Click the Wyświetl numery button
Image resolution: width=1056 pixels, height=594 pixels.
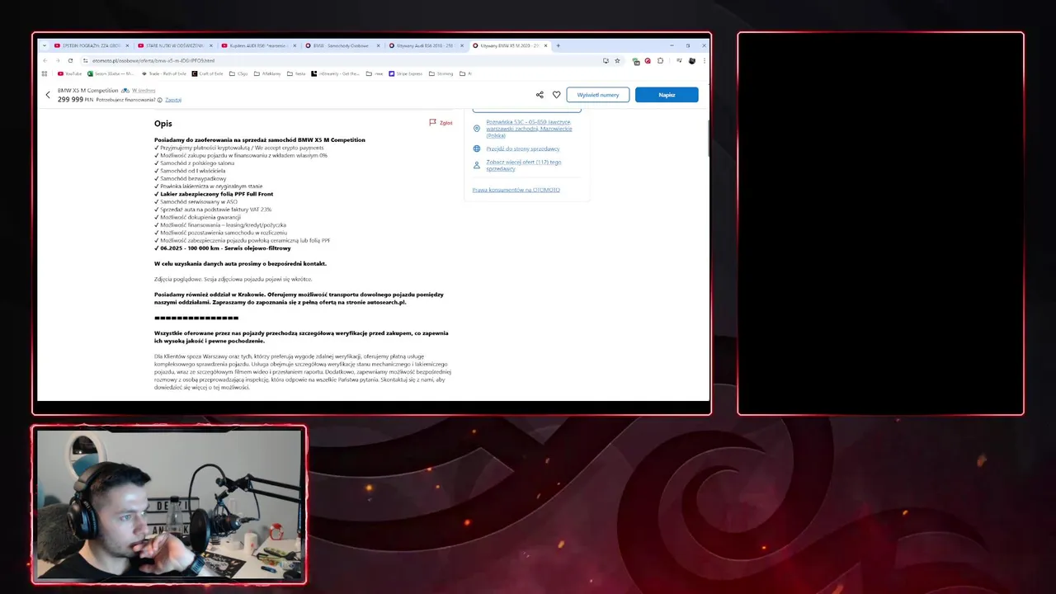point(598,95)
